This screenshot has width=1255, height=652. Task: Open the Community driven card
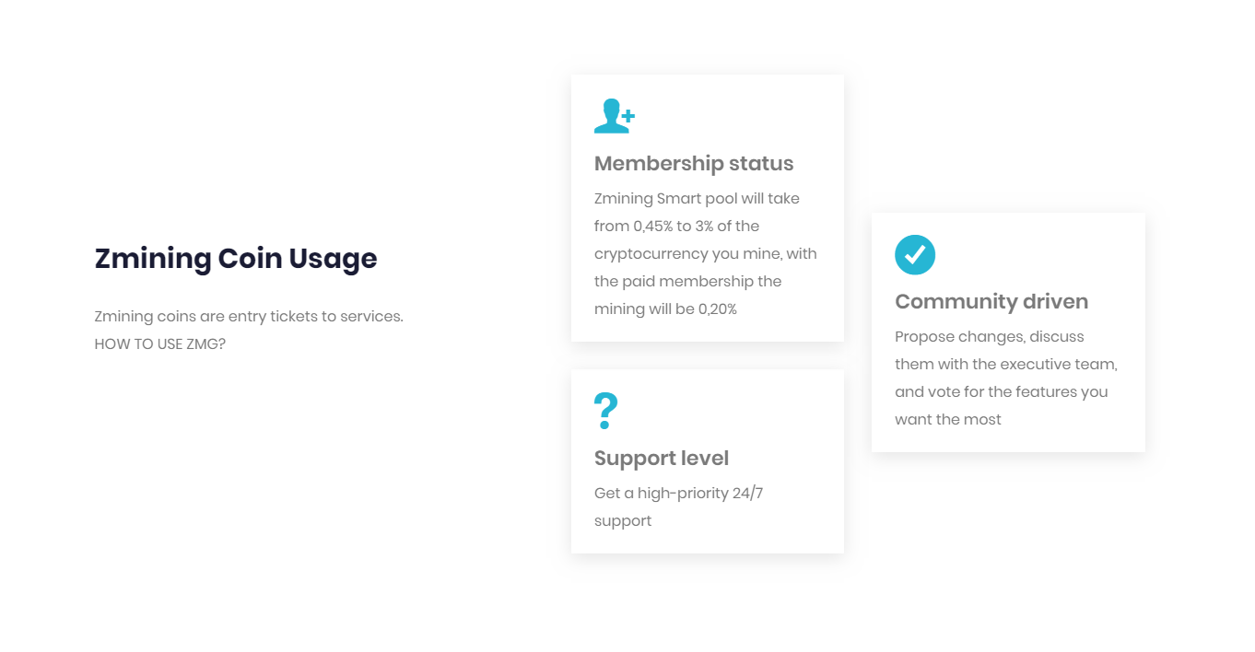[1008, 332]
